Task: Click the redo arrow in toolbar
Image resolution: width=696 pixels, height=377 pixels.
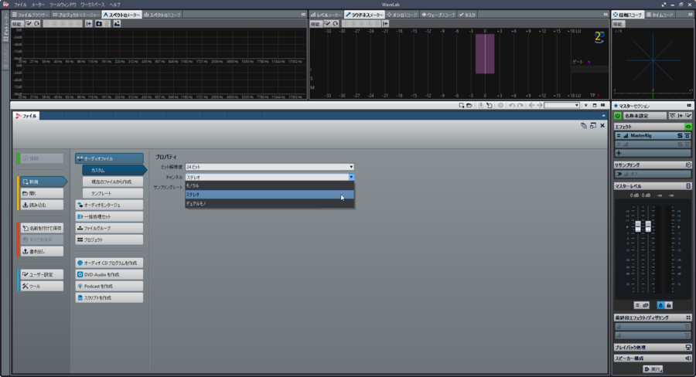Action: click(x=520, y=105)
